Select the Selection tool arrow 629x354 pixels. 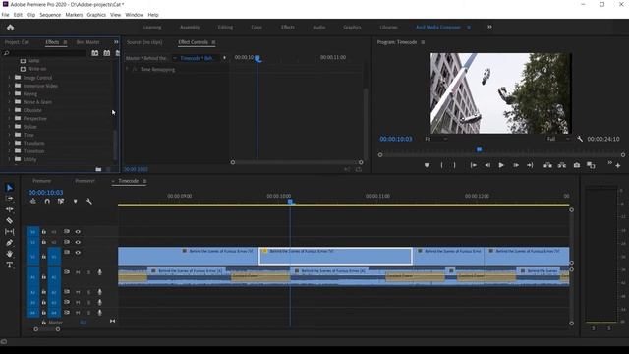click(x=9, y=188)
